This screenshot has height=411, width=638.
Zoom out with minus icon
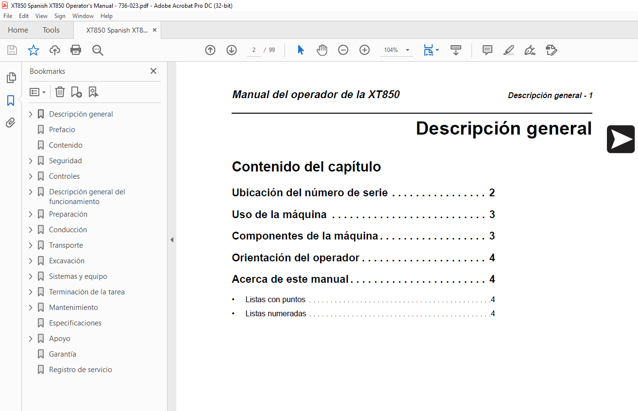343,50
